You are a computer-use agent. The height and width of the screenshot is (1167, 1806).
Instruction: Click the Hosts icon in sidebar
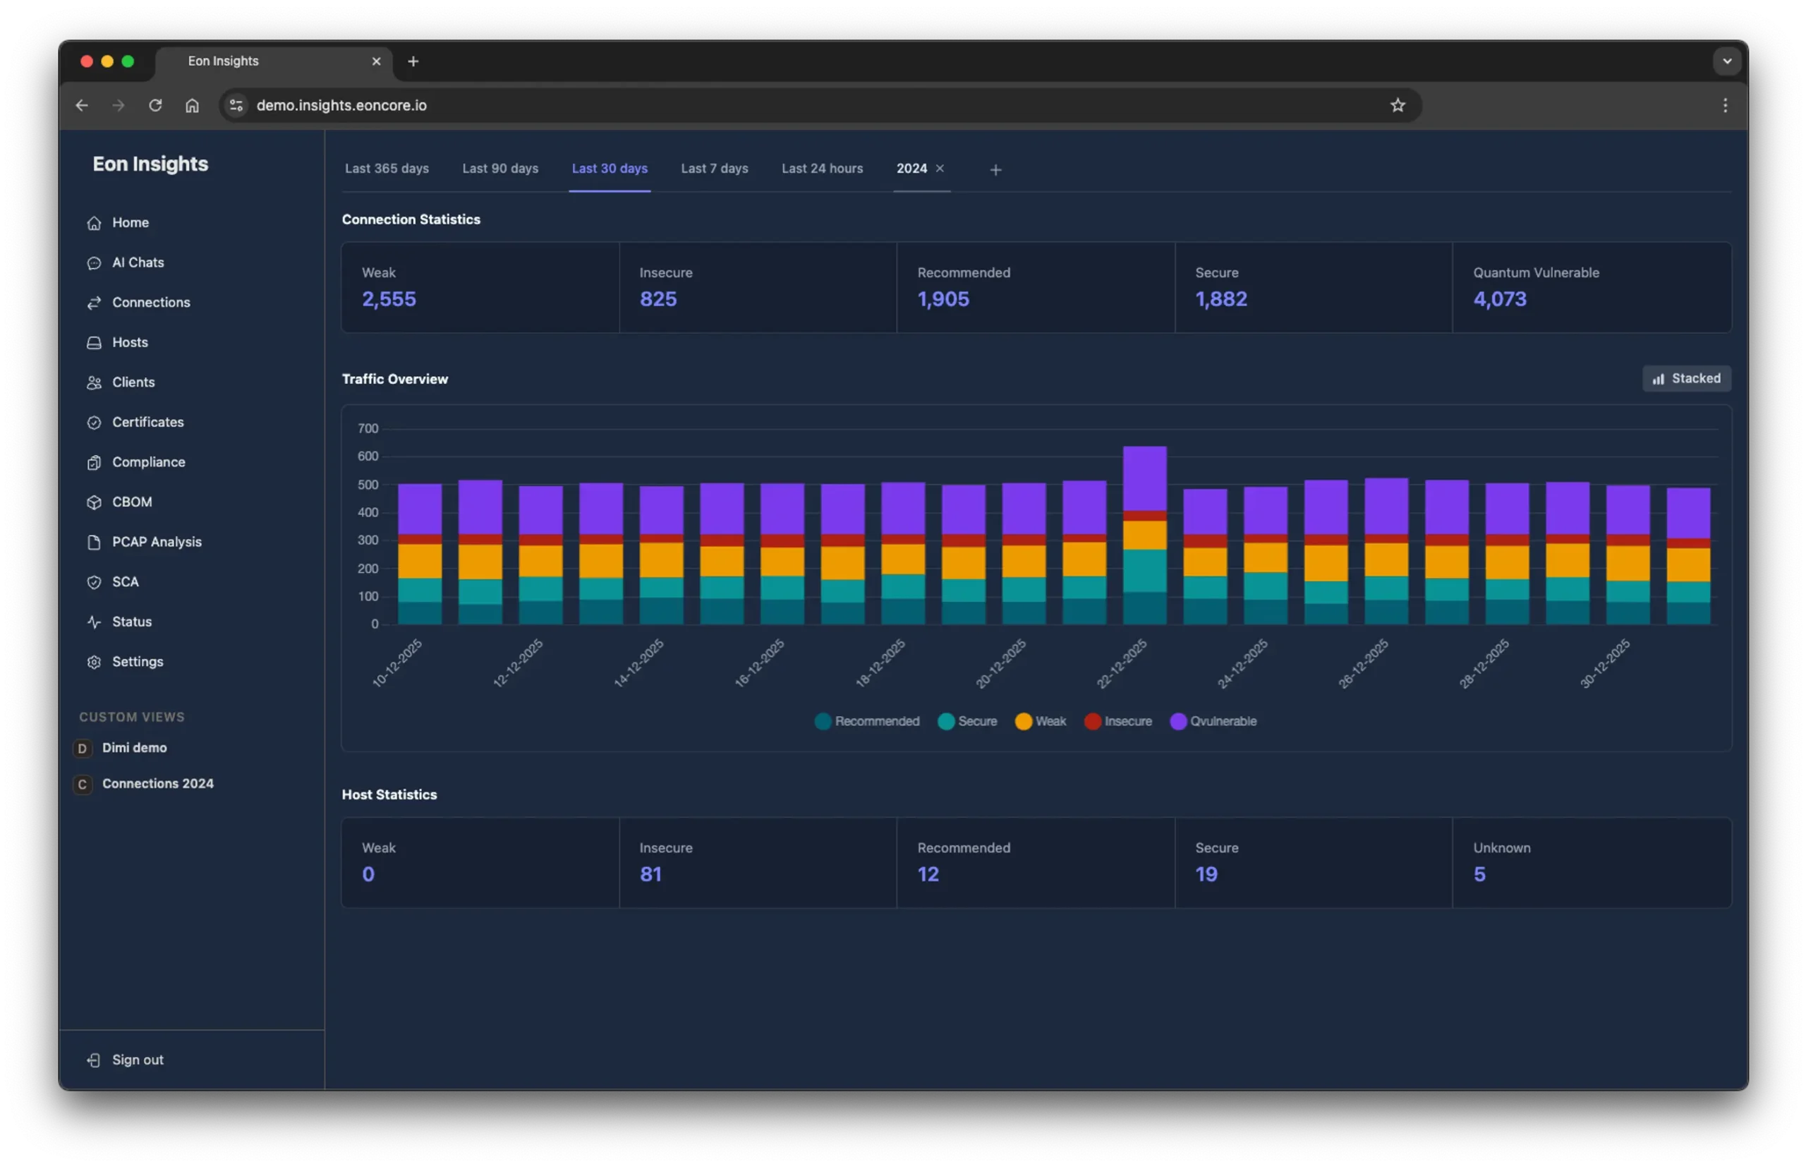tap(94, 342)
